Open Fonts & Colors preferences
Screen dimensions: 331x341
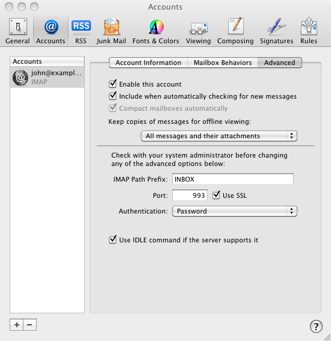click(x=156, y=31)
